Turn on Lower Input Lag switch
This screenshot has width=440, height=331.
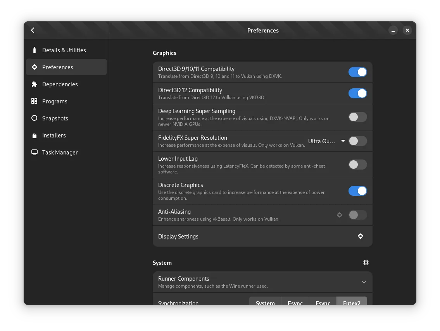tap(357, 165)
